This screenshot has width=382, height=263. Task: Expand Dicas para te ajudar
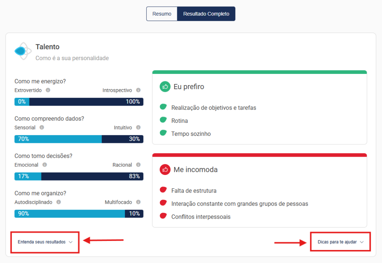click(340, 242)
